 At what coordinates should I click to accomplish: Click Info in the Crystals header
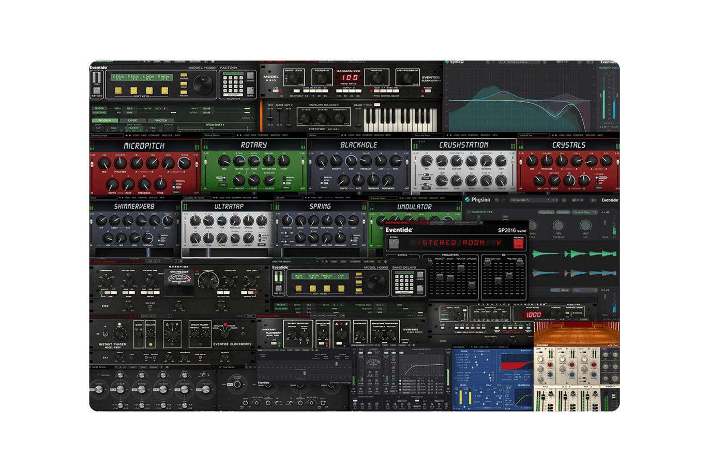click(600, 135)
